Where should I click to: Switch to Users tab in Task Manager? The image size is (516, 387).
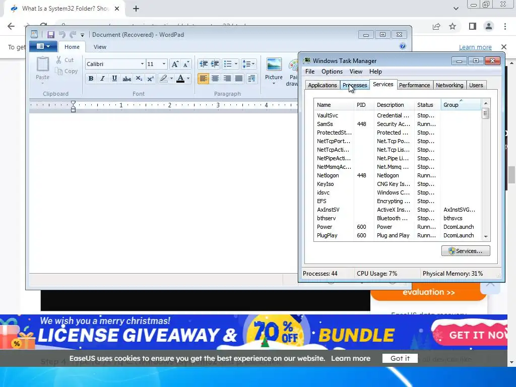click(476, 85)
